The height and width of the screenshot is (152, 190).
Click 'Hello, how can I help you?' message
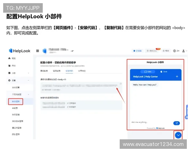(145, 85)
